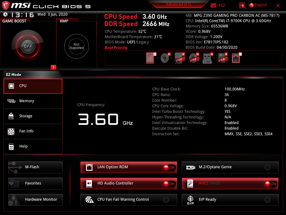
Task: Click the BIOS Build Date 04/30/2020
Action: point(227,47)
